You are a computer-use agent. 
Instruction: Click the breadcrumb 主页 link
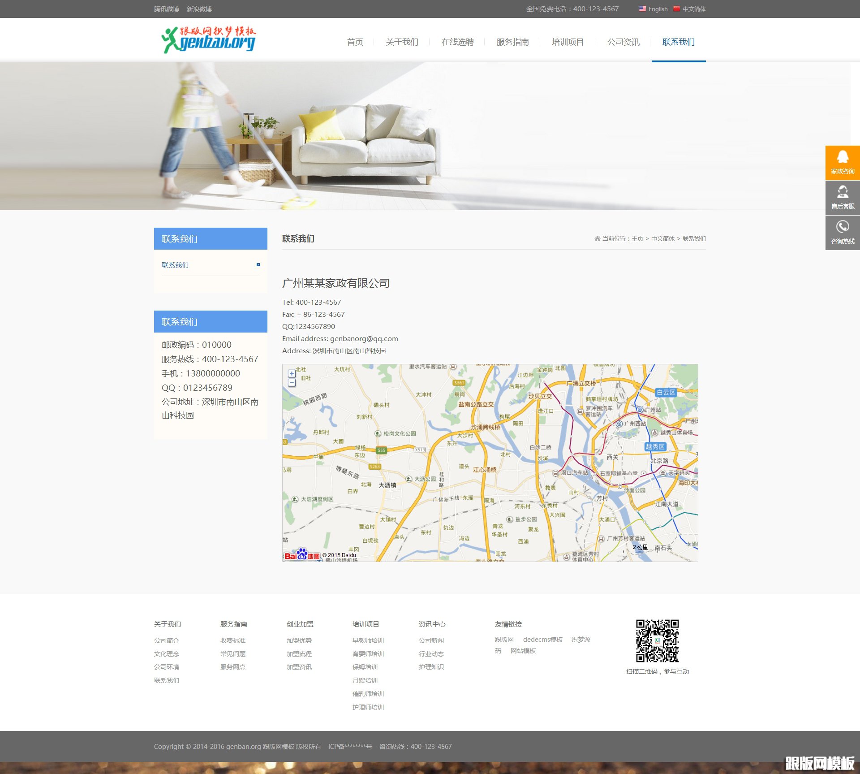[637, 238]
